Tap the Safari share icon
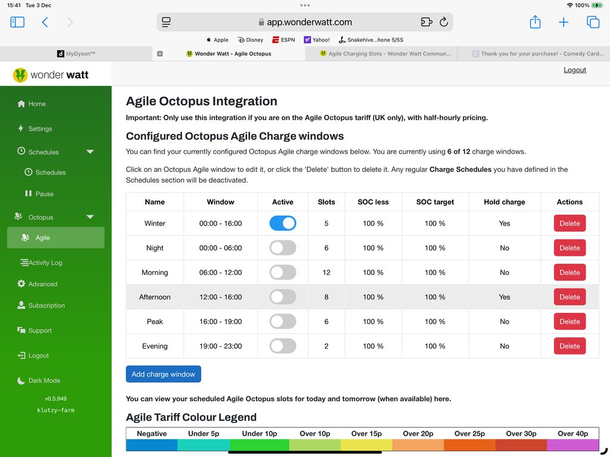This screenshot has width=610, height=457. tap(535, 22)
